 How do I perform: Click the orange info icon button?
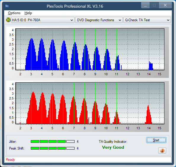click(162, 150)
